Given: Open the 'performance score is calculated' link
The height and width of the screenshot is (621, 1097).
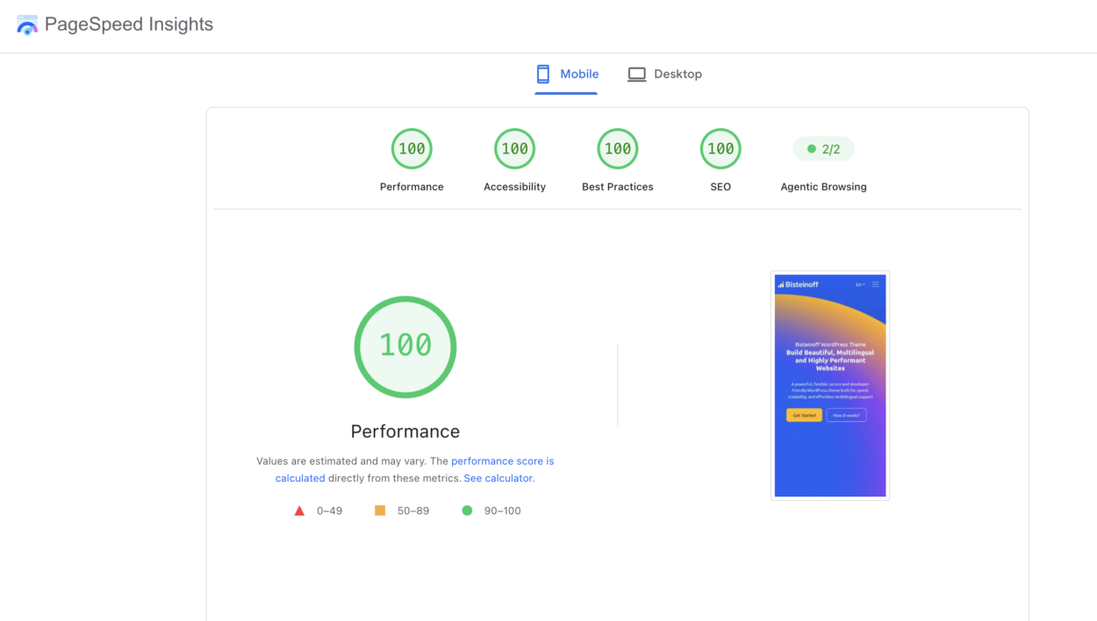Looking at the screenshot, I should pos(415,469).
